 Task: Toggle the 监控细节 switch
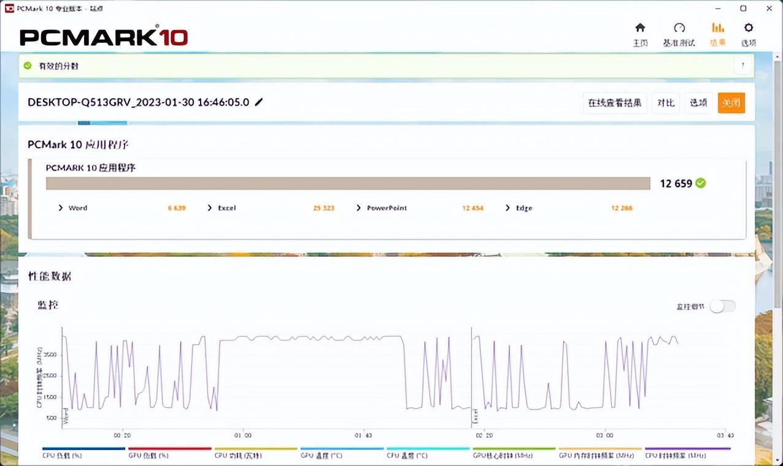722,306
